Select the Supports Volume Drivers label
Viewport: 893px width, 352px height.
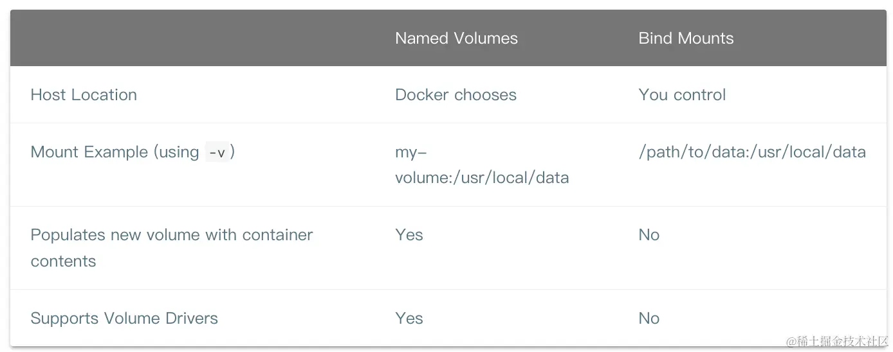pos(124,319)
